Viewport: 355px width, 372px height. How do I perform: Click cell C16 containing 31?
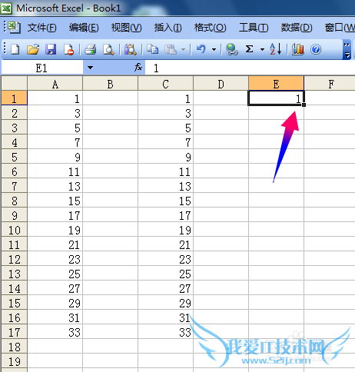click(166, 317)
